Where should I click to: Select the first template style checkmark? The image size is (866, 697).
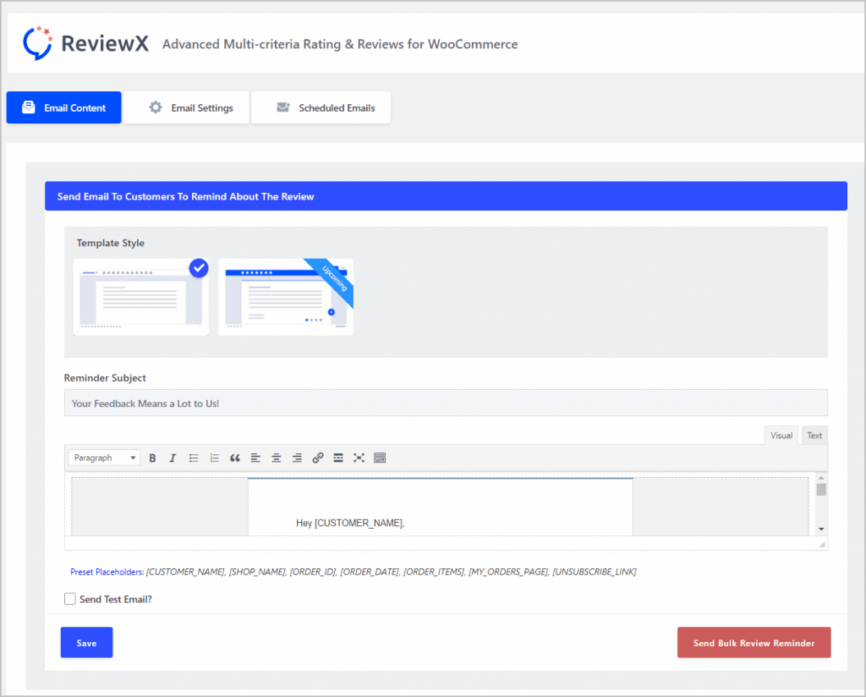[199, 268]
